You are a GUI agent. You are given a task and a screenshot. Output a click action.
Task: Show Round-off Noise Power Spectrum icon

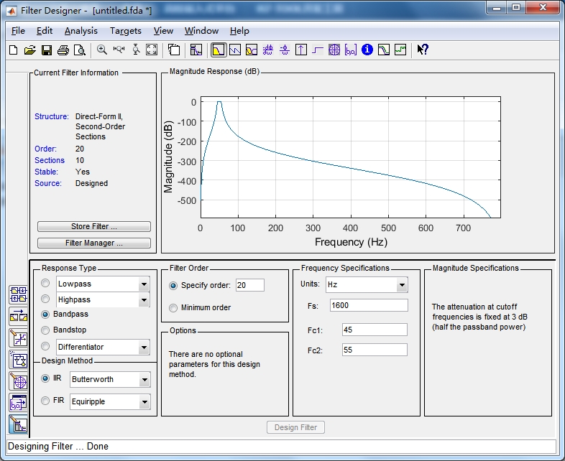[400, 50]
